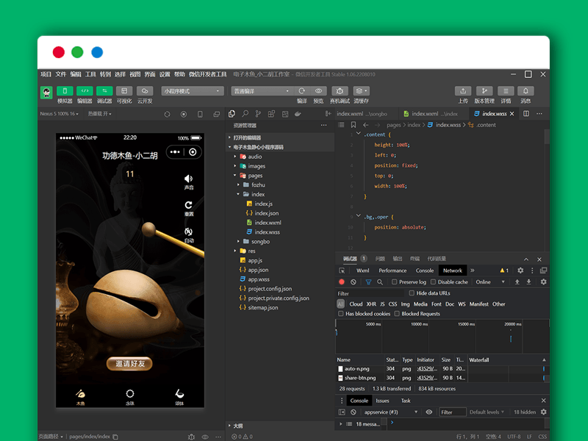Open the DevTools settings gear icon
Screen dimensions: 588x441
[520, 270]
